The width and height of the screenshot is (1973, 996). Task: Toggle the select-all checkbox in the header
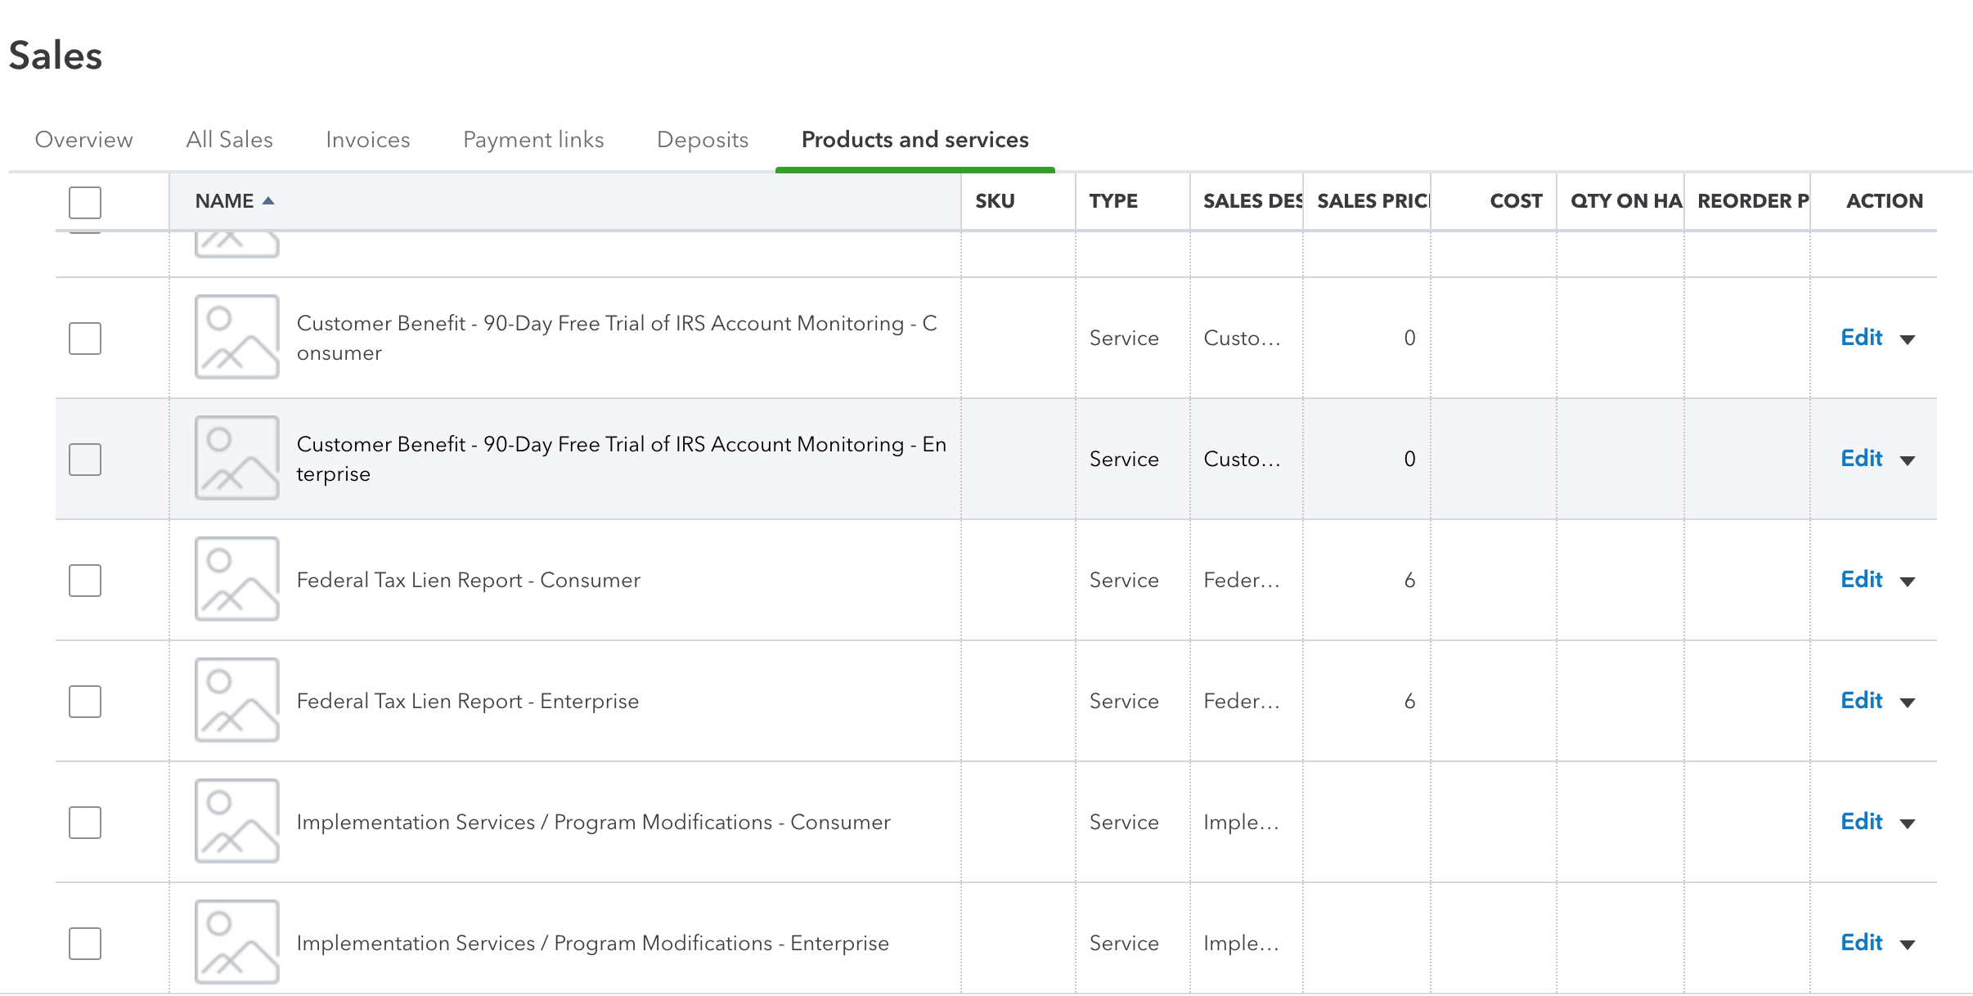(85, 202)
